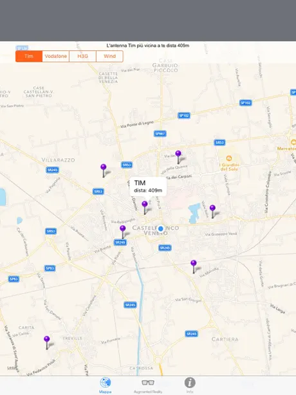296x395 pixels.
Task: Tap the purple pin near Villarazzo
Action: click(x=104, y=170)
